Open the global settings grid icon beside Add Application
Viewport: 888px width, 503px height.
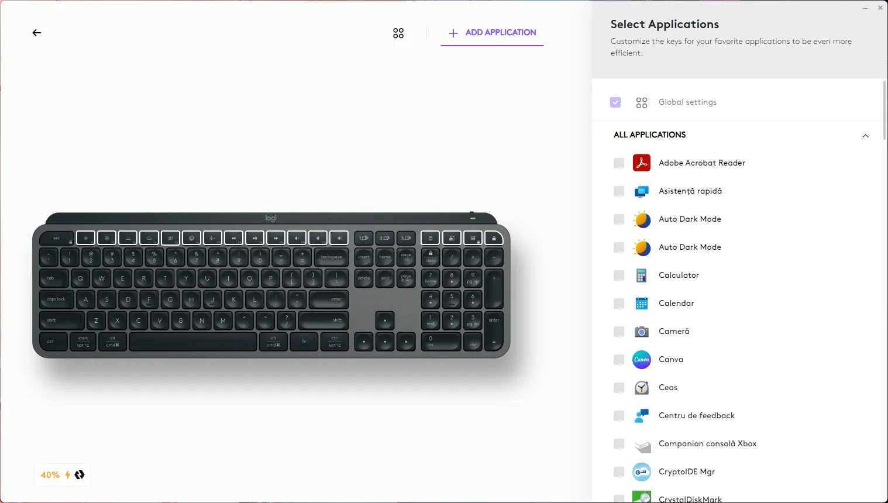tap(398, 33)
